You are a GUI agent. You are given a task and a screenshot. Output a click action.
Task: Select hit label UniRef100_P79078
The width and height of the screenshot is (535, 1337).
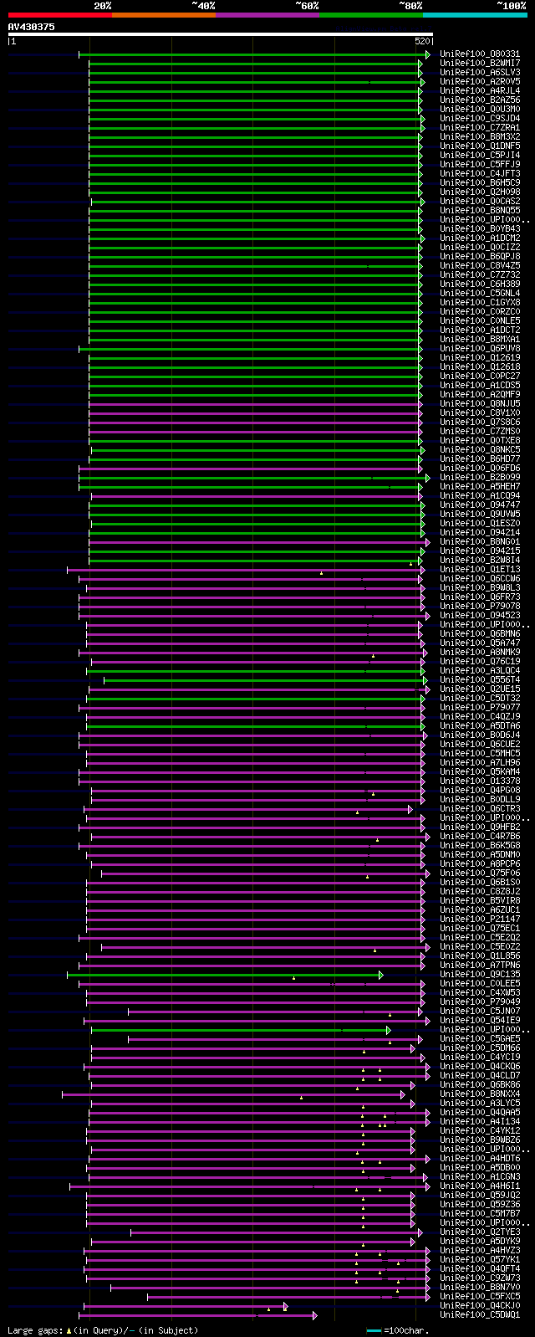click(480, 607)
